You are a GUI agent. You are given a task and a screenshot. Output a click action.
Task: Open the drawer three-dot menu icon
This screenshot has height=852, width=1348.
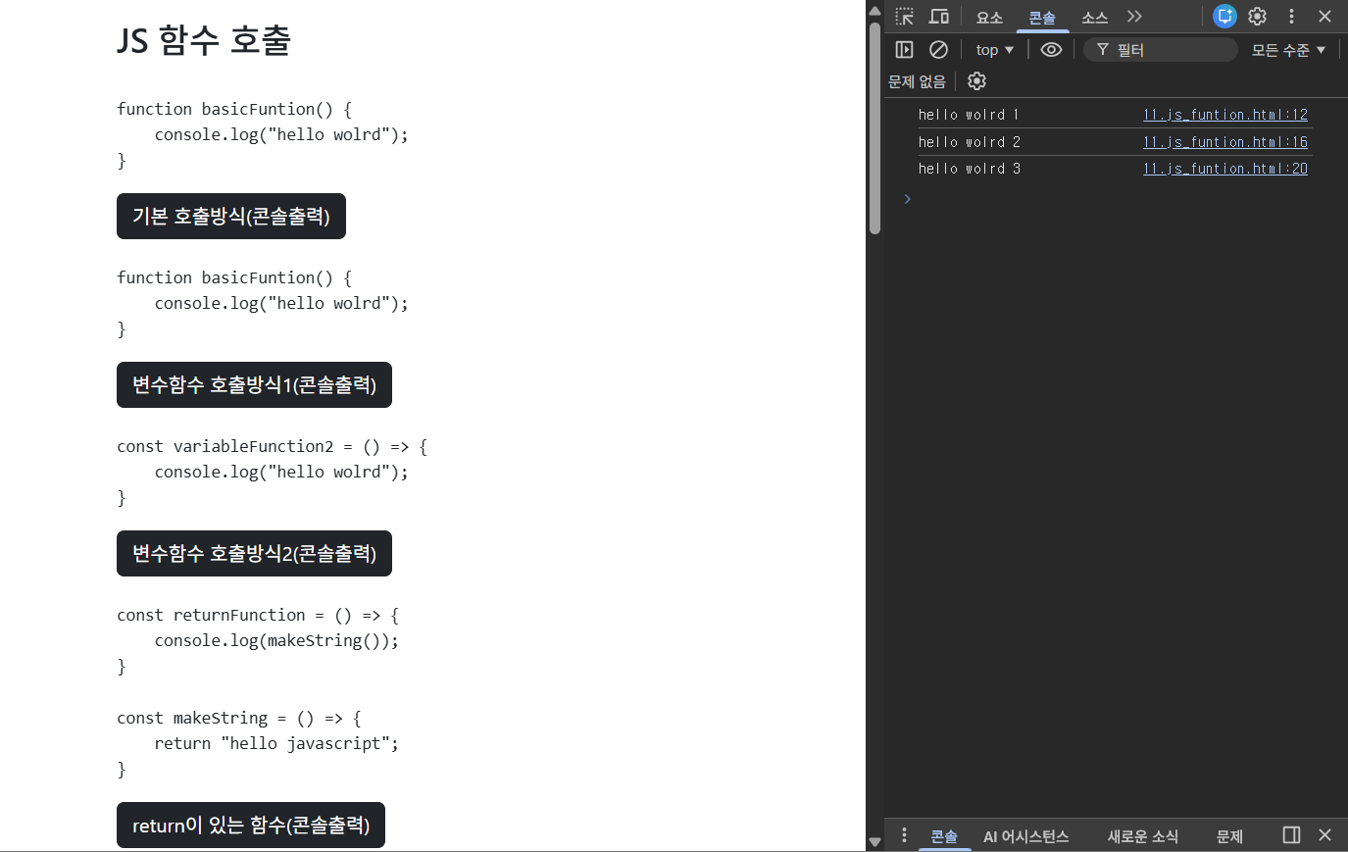904,835
